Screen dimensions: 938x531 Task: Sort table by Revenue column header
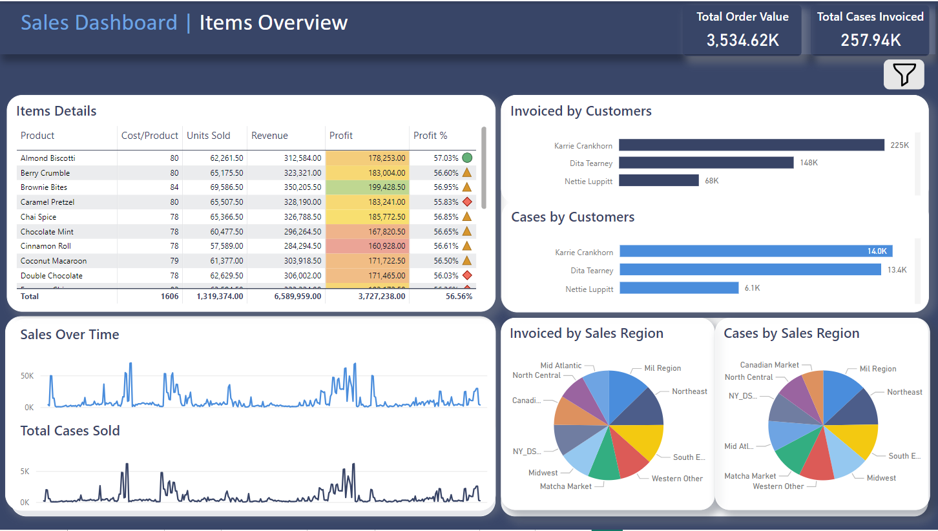(270, 136)
